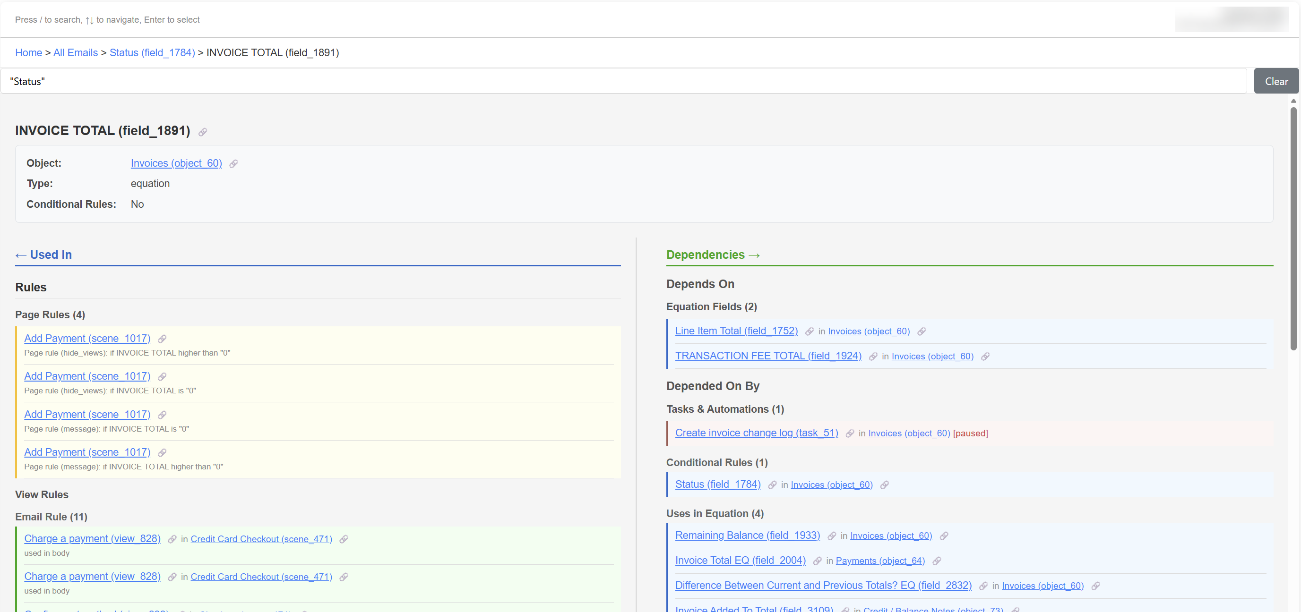Open Line Item Total (field_1752) dependency
The image size is (1301, 612).
(736, 331)
